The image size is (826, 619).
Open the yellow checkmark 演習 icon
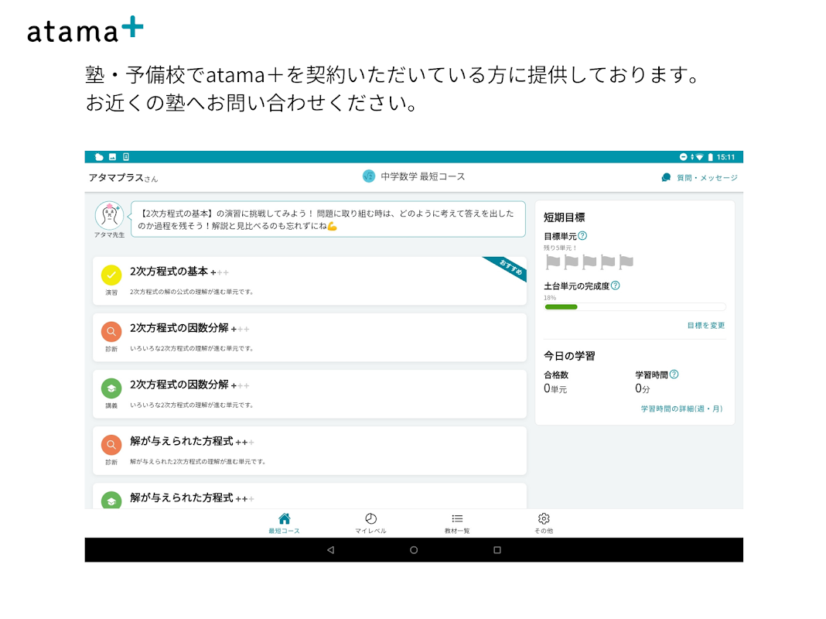(111, 275)
